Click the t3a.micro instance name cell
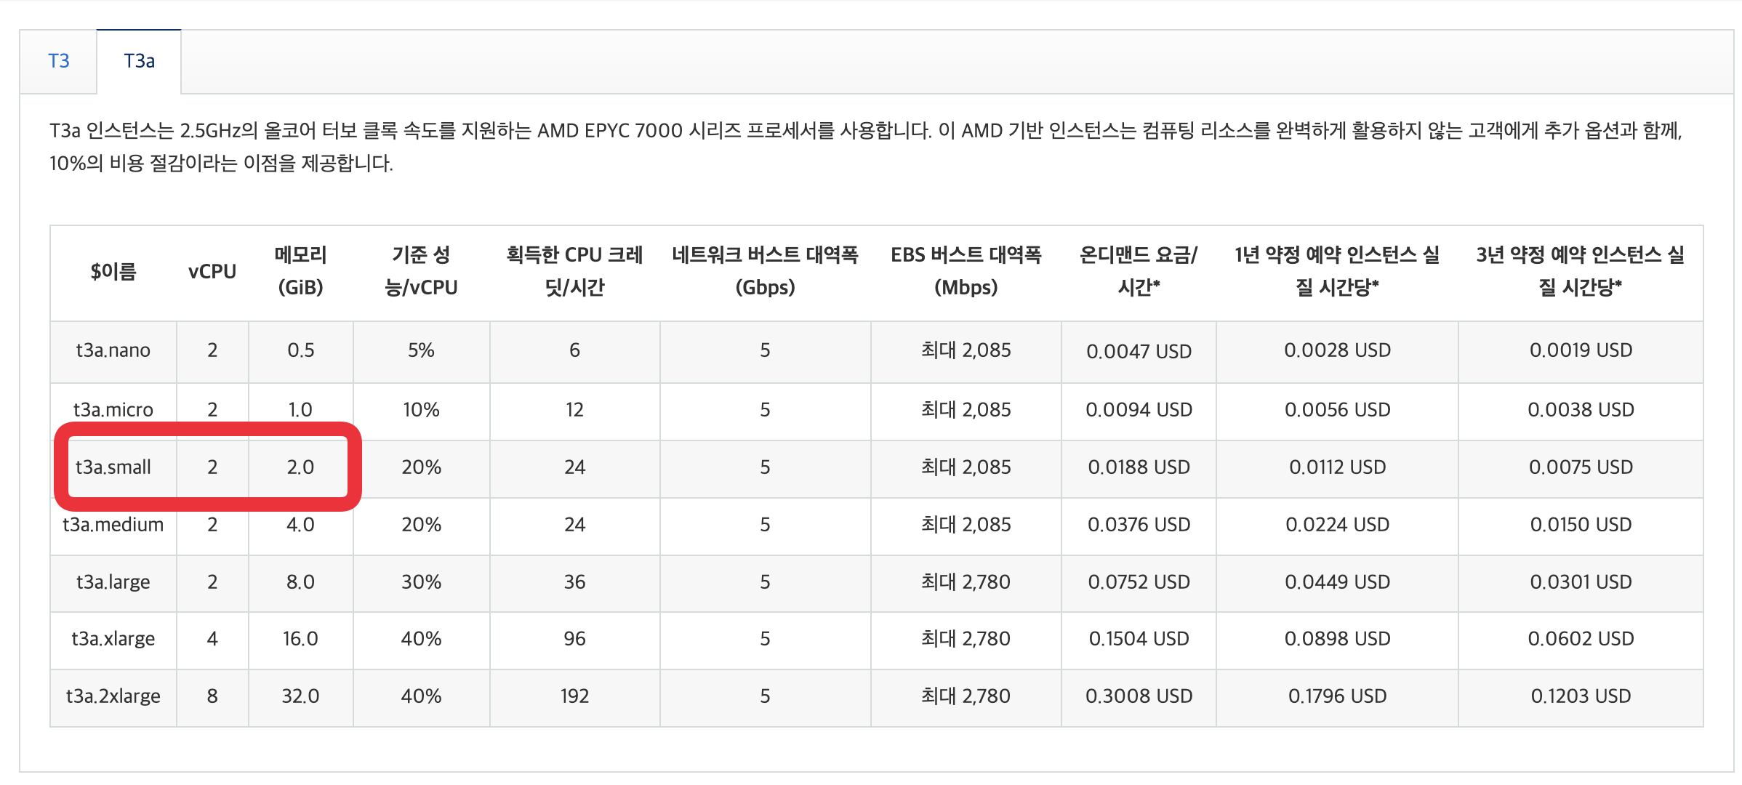1742x785 pixels. coord(113,409)
